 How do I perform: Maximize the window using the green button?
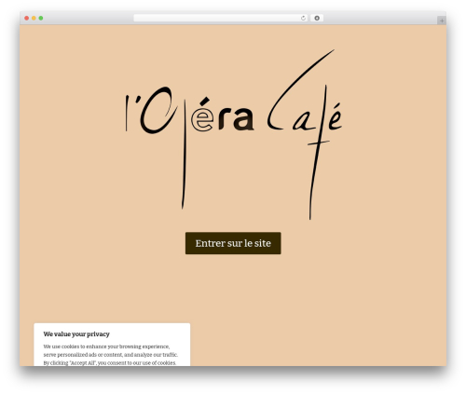point(41,19)
